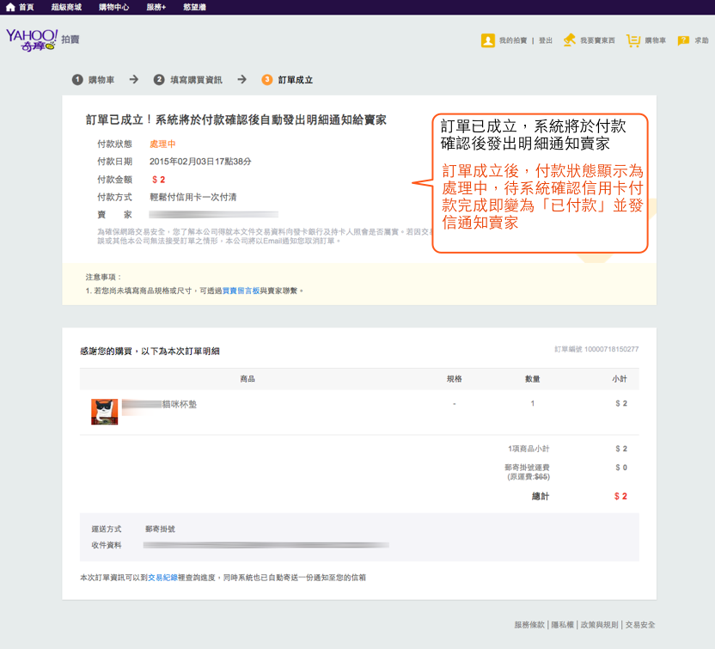
Task: Open 購物中心 in top navigation
Action: click(x=113, y=7)
